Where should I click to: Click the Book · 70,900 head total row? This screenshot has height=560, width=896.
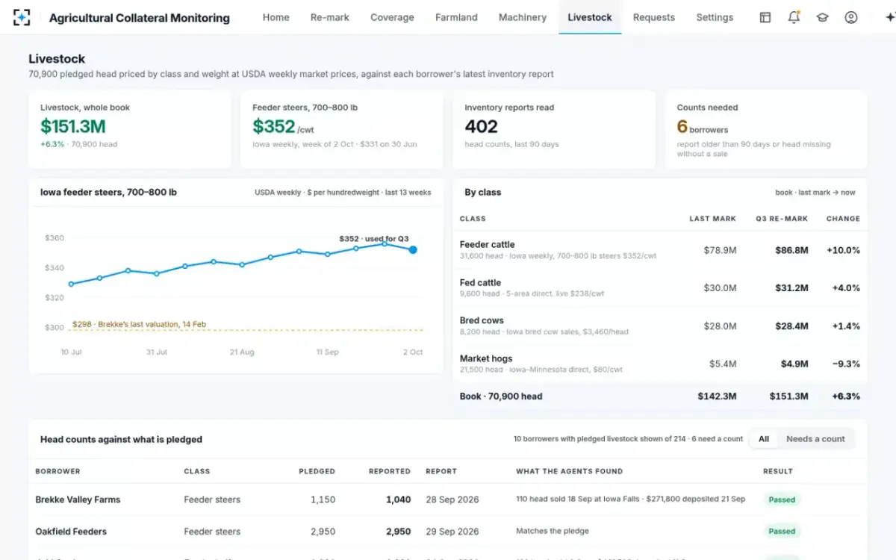pyautogui.click(x=660, y=396)
